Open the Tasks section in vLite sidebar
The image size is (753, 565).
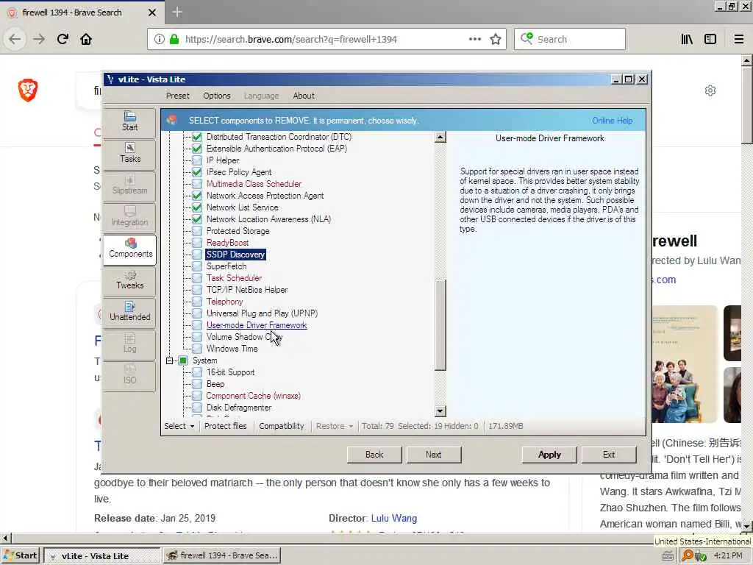click(x=129, y=154)
